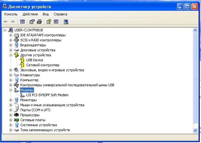Screen dimensions: 201x143
Task: Select the Системные устройства label
Action: pos(39,125)
